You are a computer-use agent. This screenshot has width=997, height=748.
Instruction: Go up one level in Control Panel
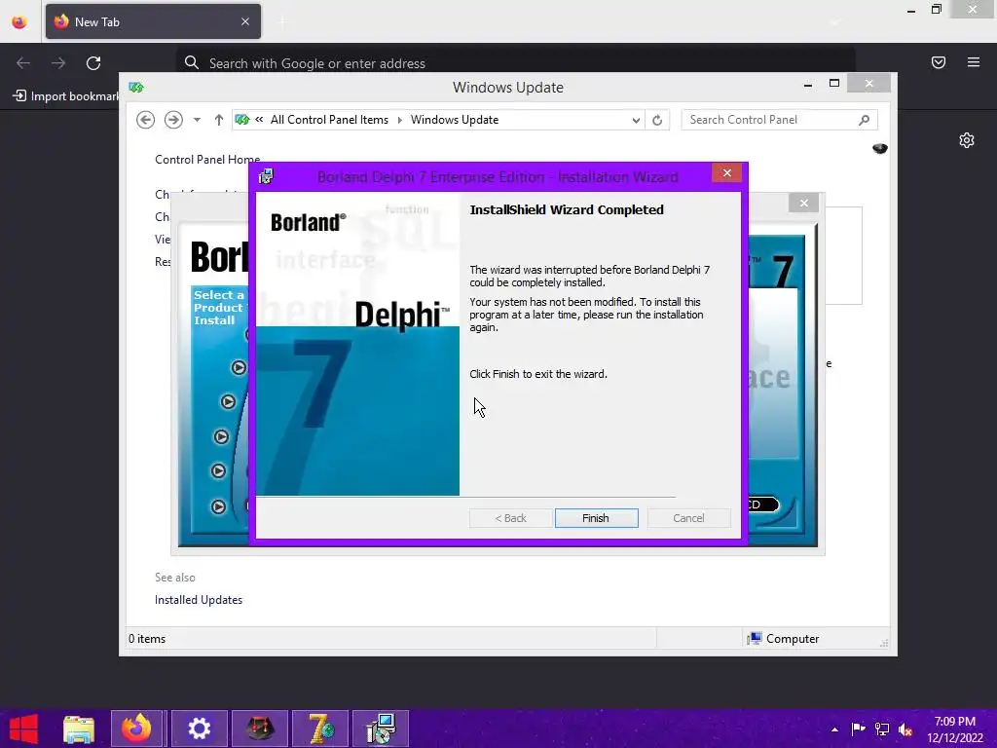pos(219,120)
